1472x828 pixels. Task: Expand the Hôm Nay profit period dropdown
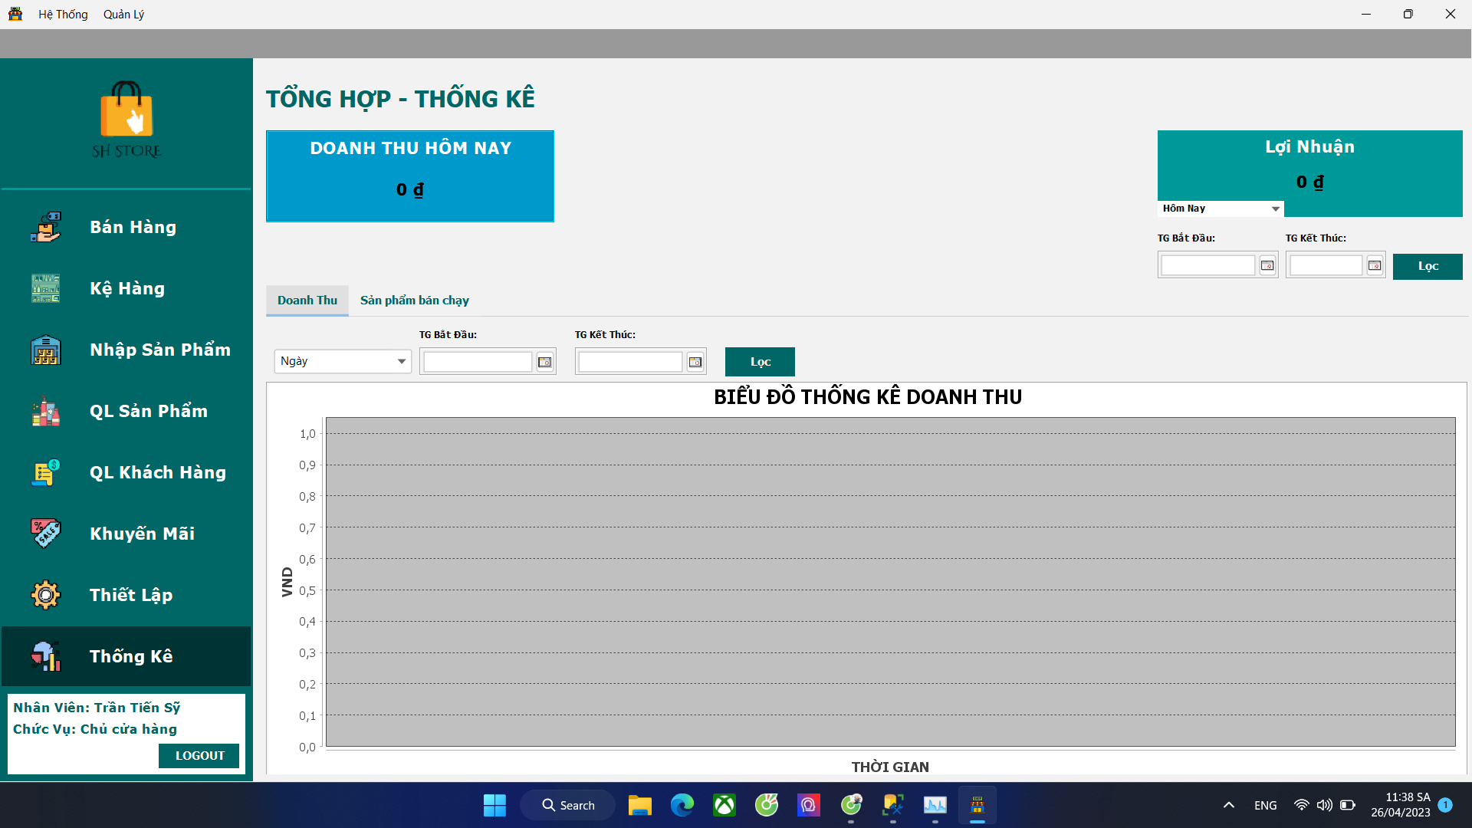click(x=1275, y=209)
